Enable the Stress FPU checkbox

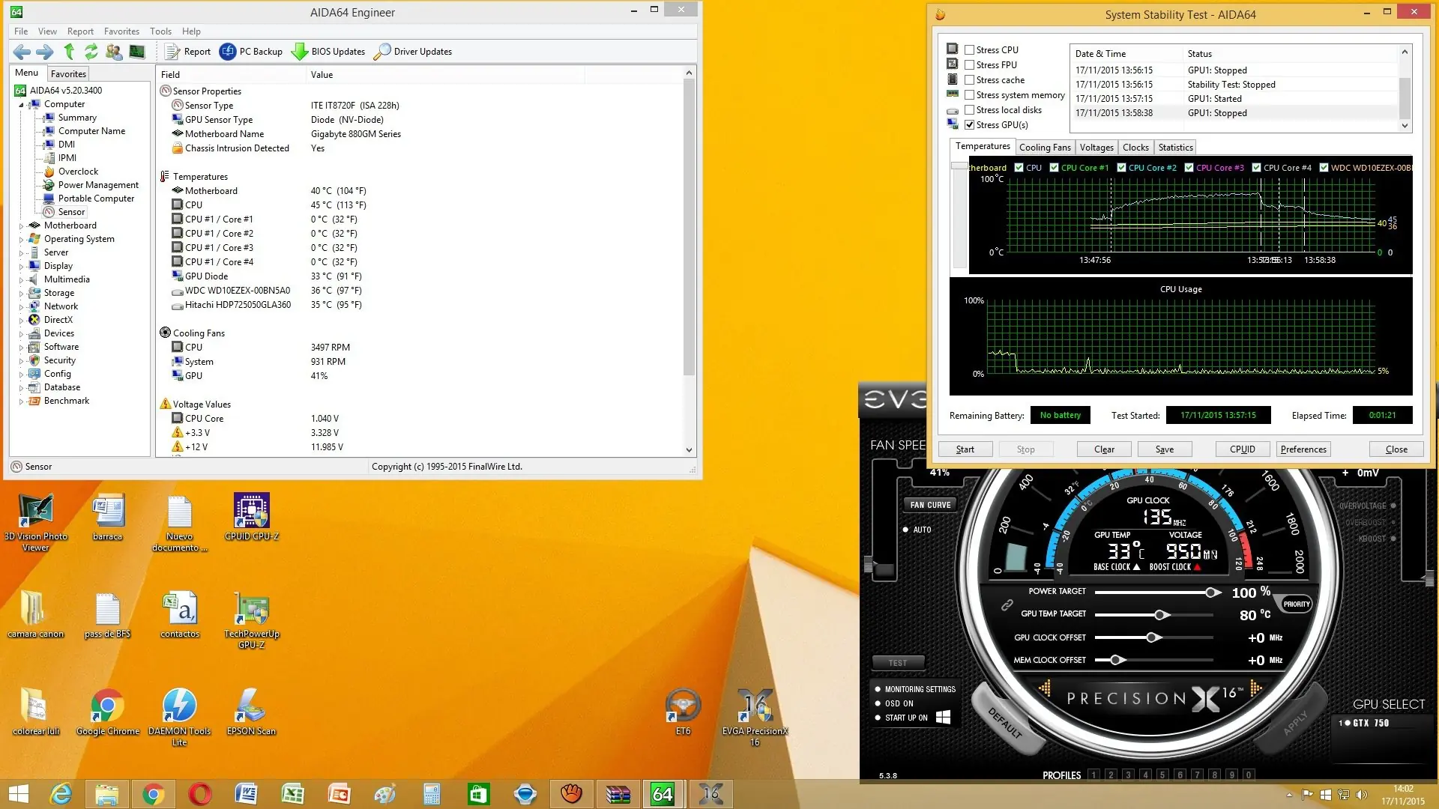point(970,65)
